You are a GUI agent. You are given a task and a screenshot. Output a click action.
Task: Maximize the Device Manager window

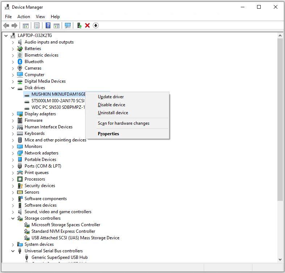[x=259, y=7]
